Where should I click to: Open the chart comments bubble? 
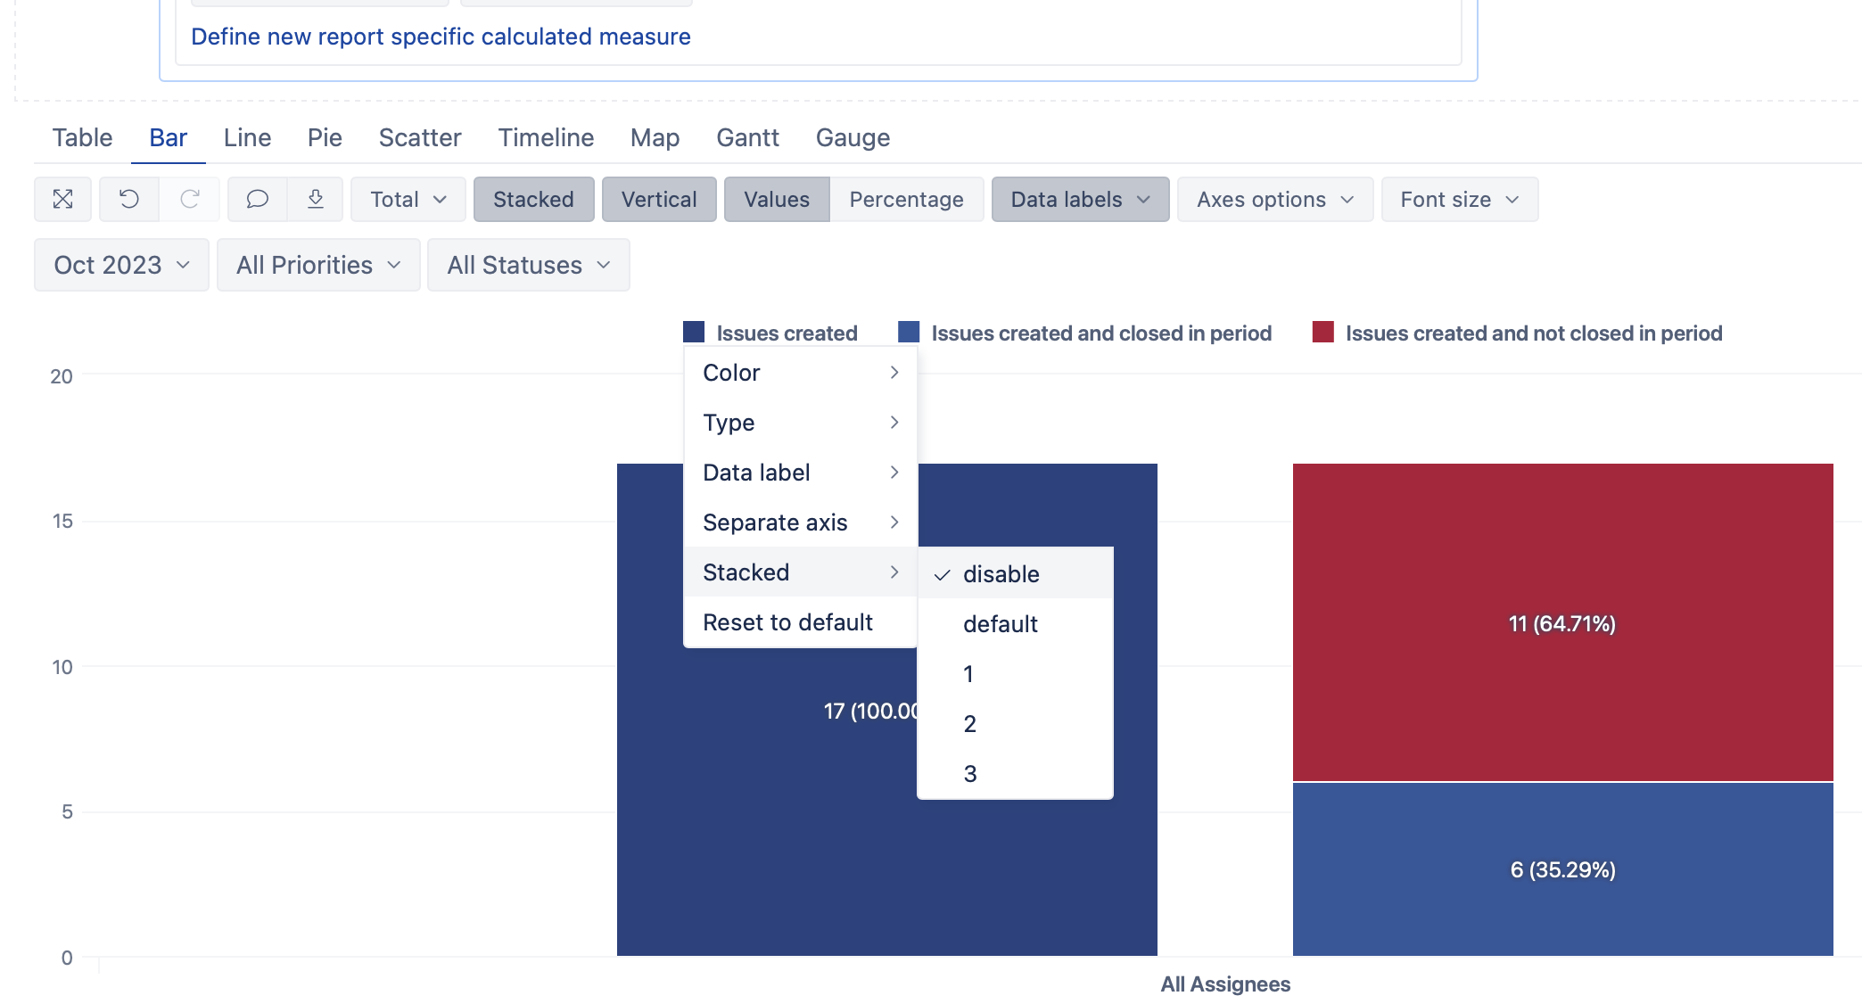[x=258, y=199]
